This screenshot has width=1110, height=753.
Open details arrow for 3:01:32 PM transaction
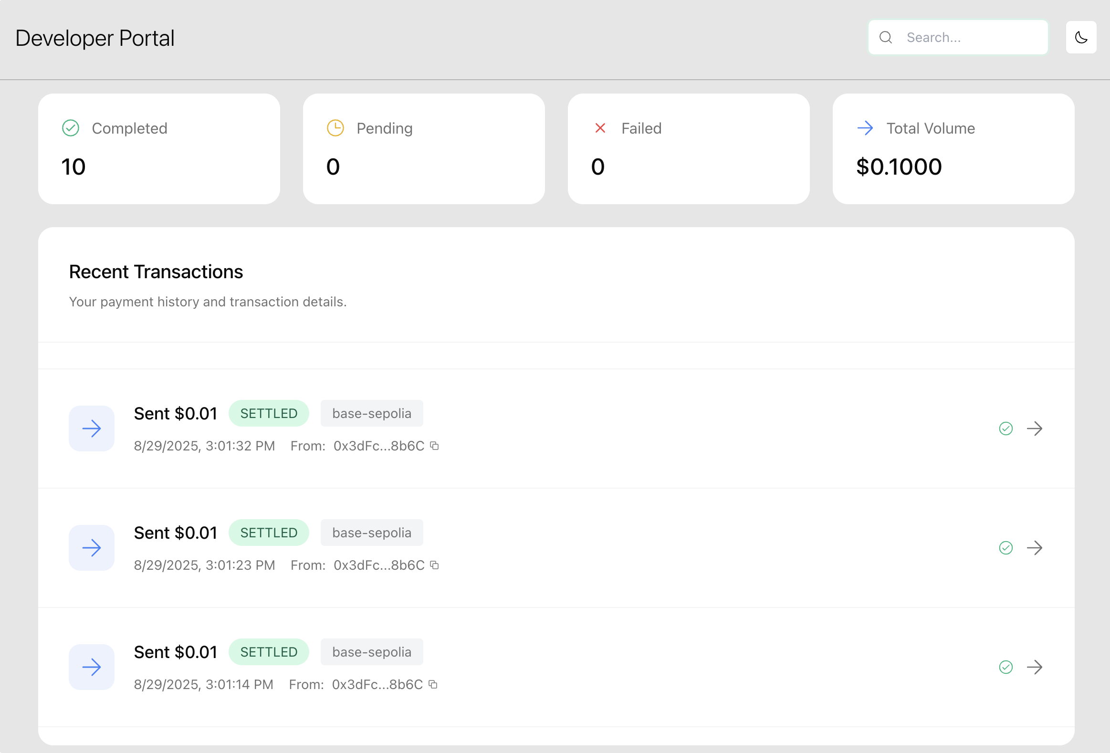(x=1035, y=429)
